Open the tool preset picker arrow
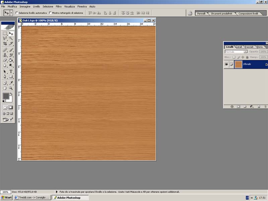 (11, 13)
